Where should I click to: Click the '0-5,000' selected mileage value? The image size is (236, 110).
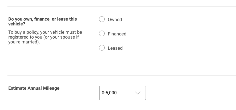[109, 93]
